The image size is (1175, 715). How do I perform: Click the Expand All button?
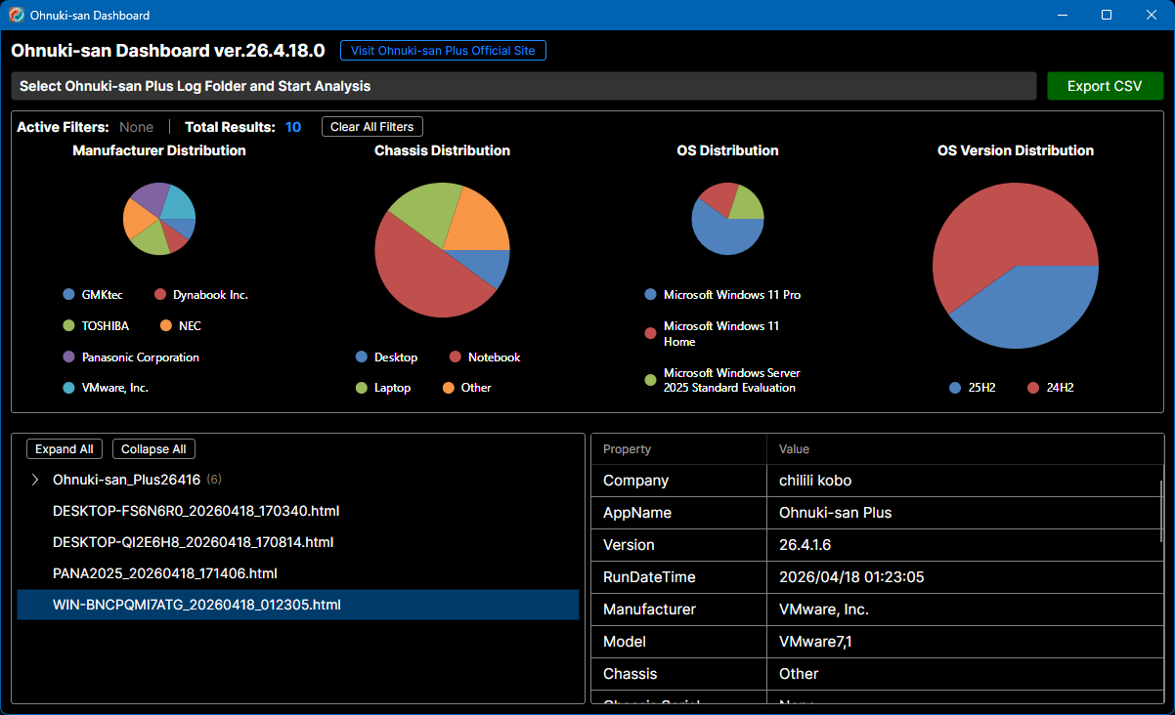[64, 448]
